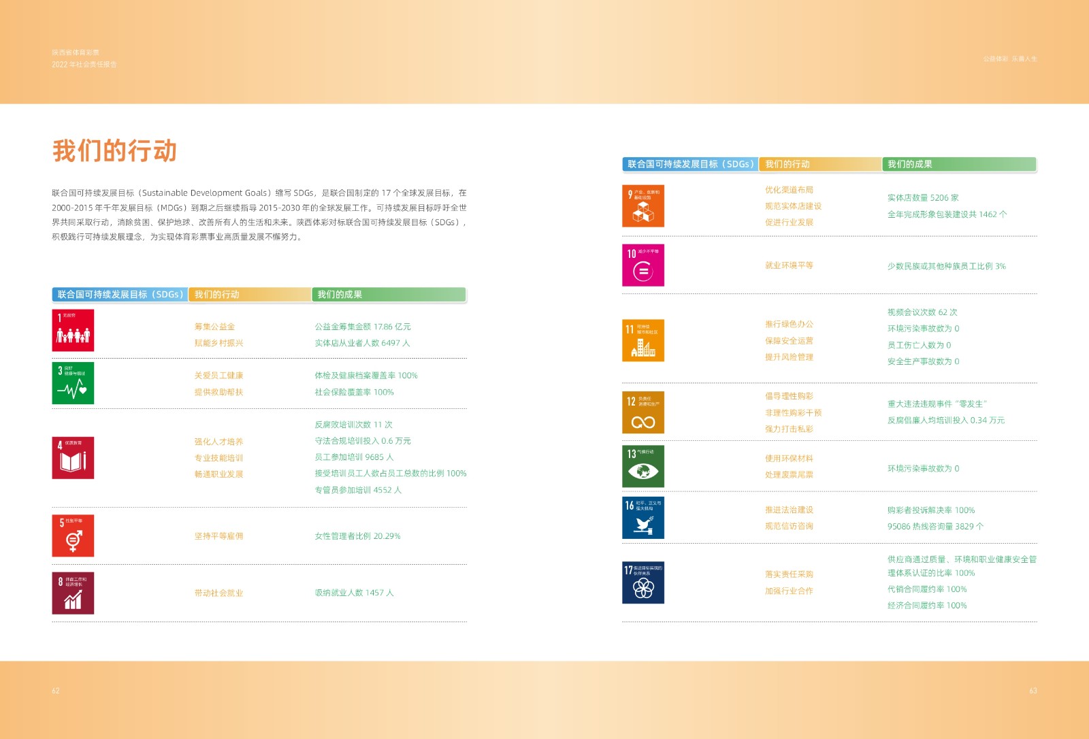Click the SDG 13 Climate Action icon
The image size is (1089, 739).
click(x=643, y=466)
